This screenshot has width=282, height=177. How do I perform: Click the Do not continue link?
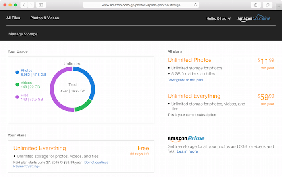point(96,162)
